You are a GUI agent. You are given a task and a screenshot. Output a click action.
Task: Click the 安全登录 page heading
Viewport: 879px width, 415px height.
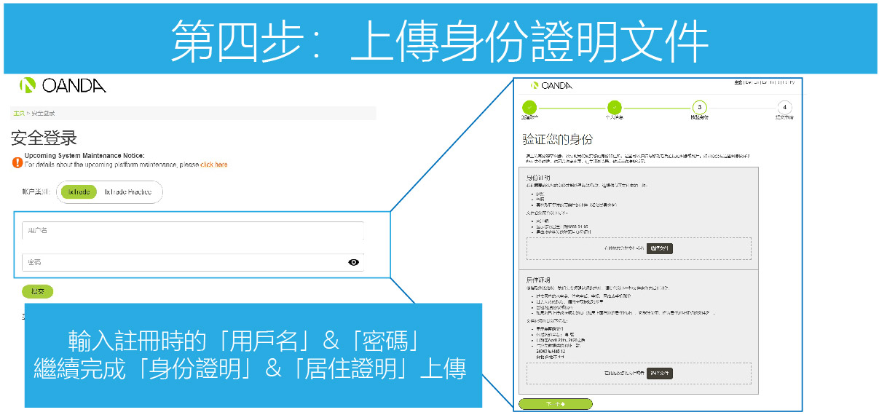44,138
